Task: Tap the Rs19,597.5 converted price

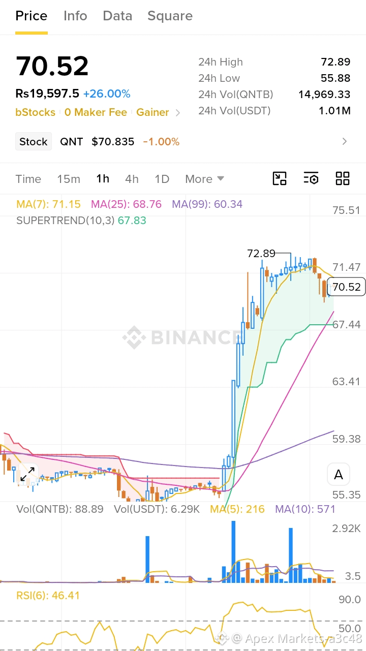Action: coord(47,94)
